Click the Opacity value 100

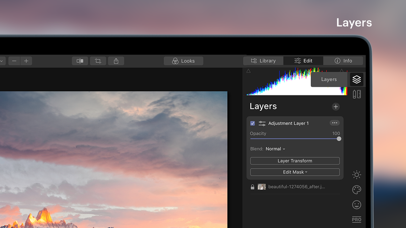(x=336, y=134)
